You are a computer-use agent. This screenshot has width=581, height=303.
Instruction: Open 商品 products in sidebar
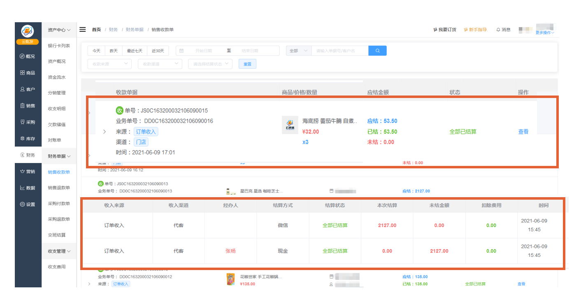tap(28, 73)
